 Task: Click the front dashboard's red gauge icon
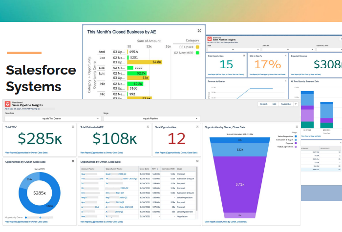coord(8,104)
